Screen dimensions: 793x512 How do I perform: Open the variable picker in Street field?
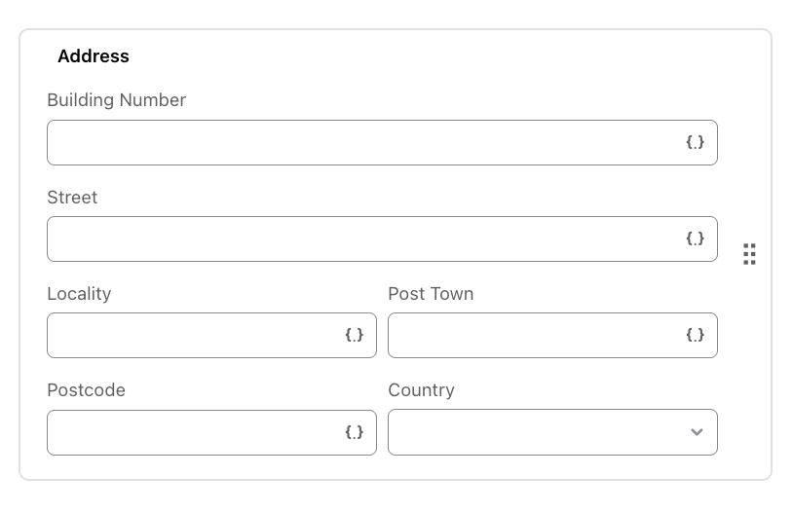click(x=695, y=238)
